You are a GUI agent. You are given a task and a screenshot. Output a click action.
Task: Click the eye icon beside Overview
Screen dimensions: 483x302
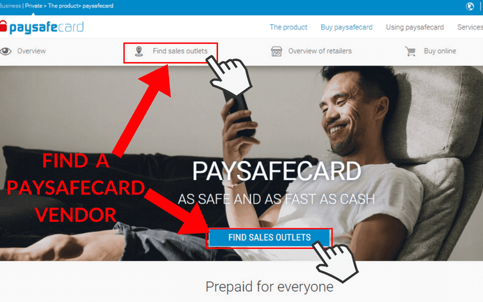point(5,51)
